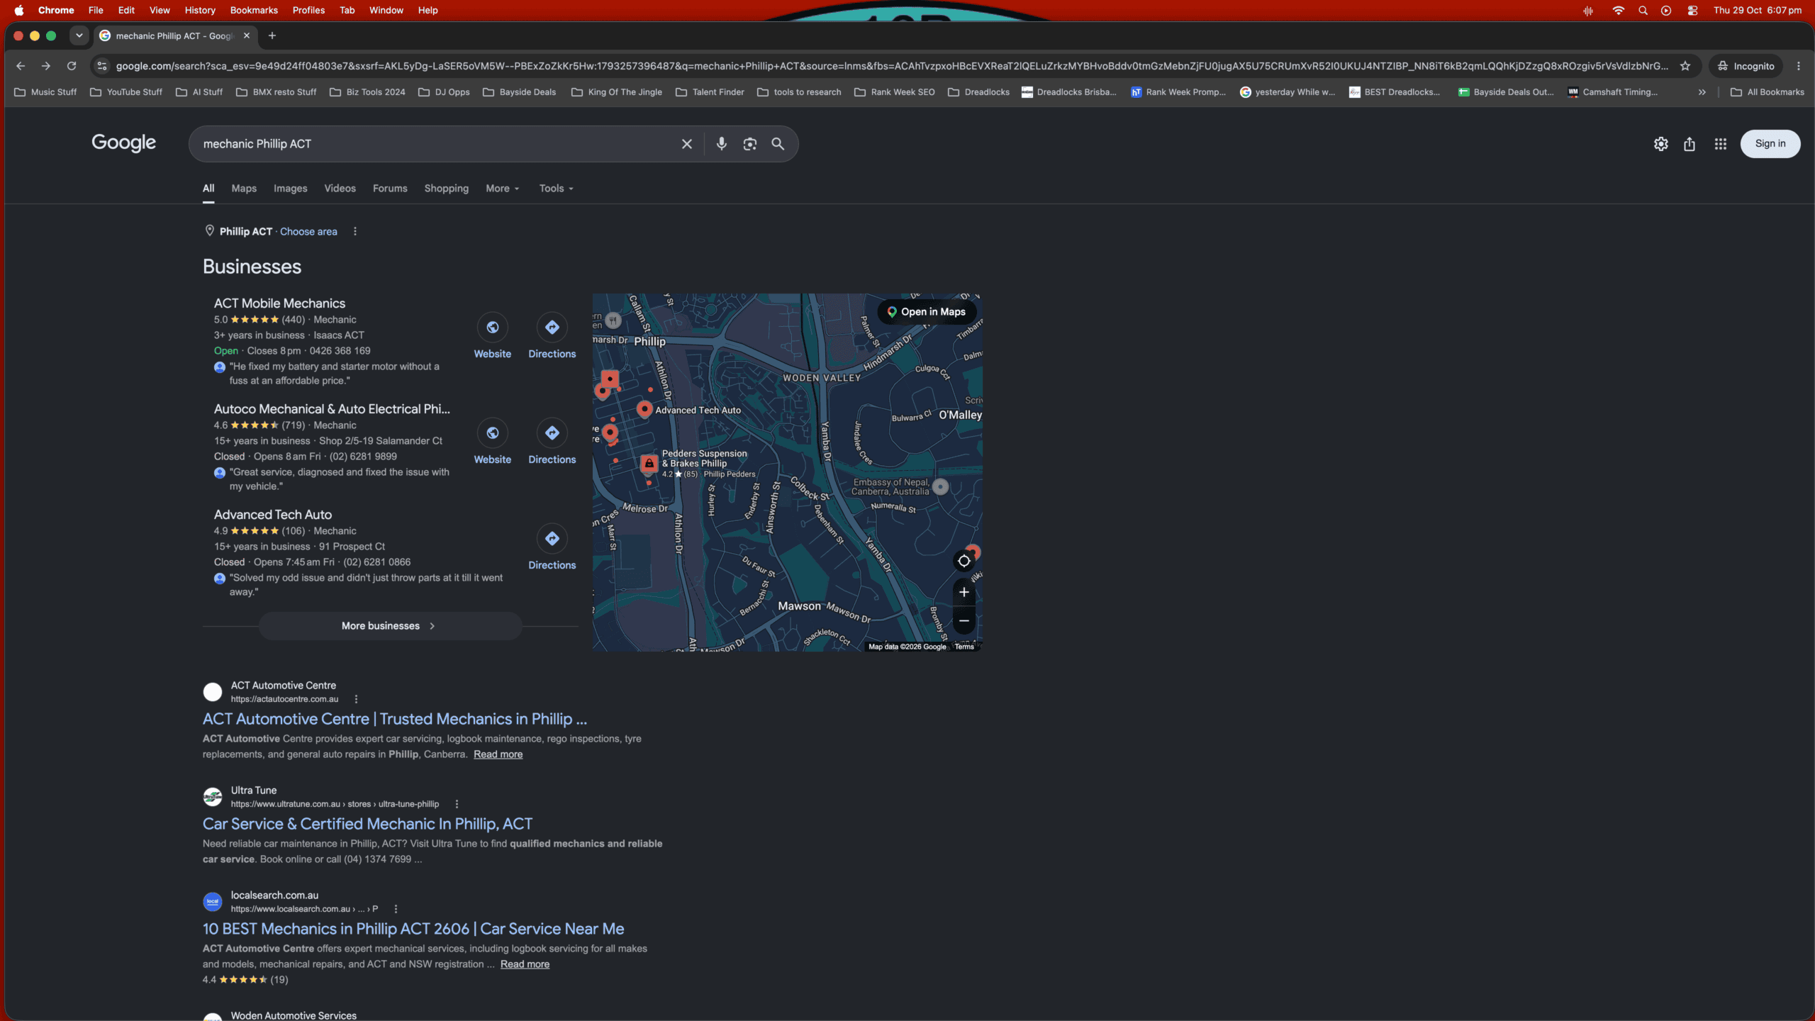
Task: Zoom in on the map
Action: 964,592
